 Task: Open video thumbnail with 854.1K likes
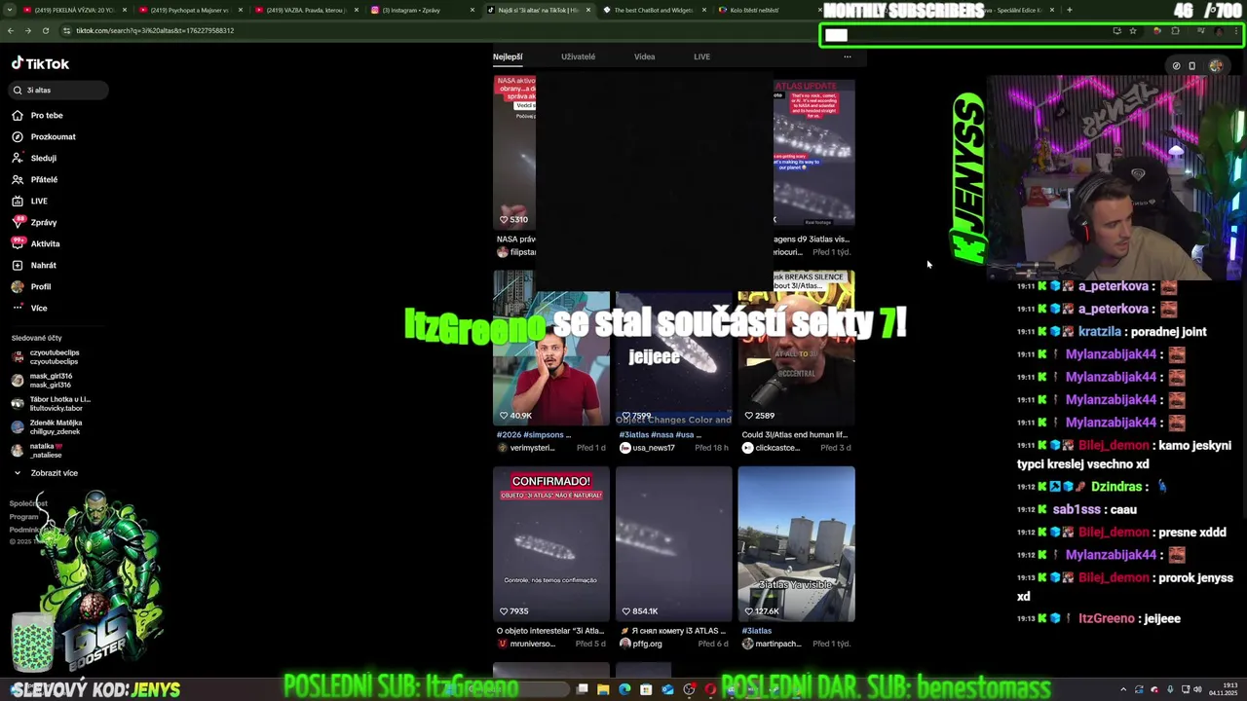673,544
